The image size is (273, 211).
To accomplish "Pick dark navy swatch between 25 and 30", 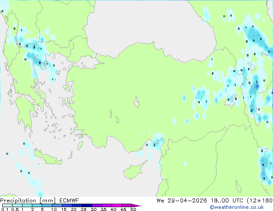I will pos(87,205).
